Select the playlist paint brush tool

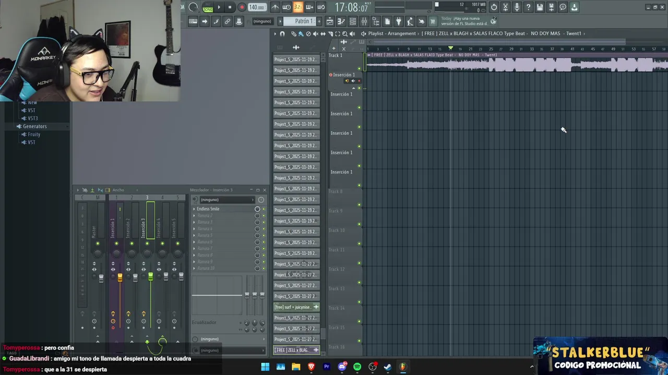pos(301,33)
